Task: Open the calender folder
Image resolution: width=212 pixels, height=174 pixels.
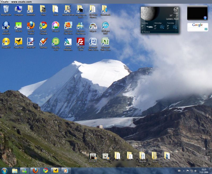Action: 143,157
